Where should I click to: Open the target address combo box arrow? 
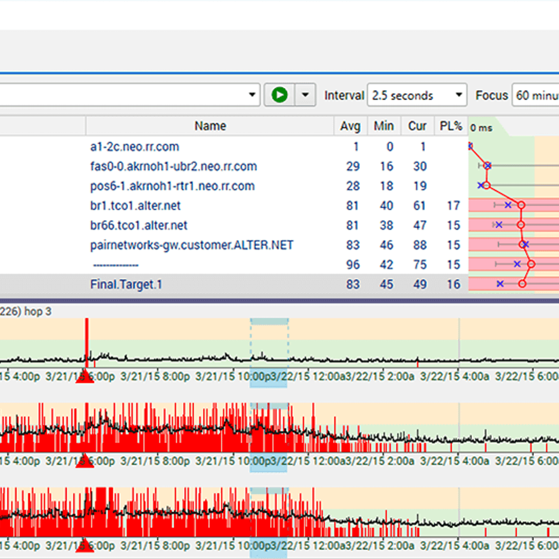click(252, 95)
